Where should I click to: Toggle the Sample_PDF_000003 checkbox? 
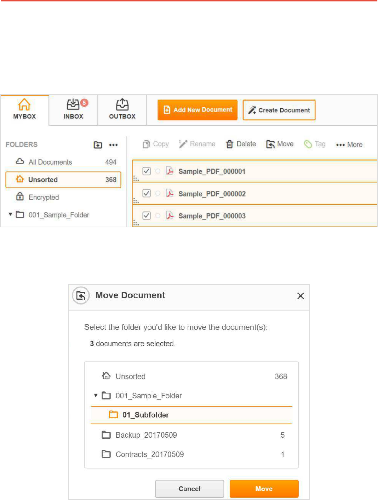147,216
